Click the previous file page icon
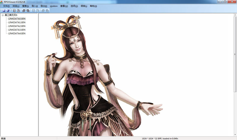This screenshot has width=237, height=140. click(x=14, y=11)
